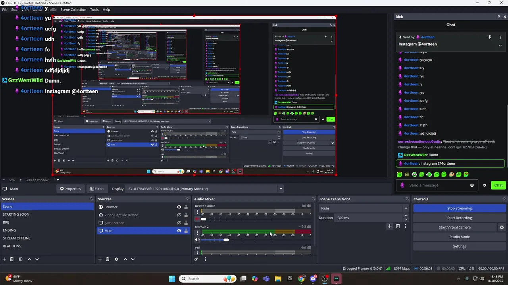Open the Help menu
Screen dimensions: 508x285
[x=106, y=9]
